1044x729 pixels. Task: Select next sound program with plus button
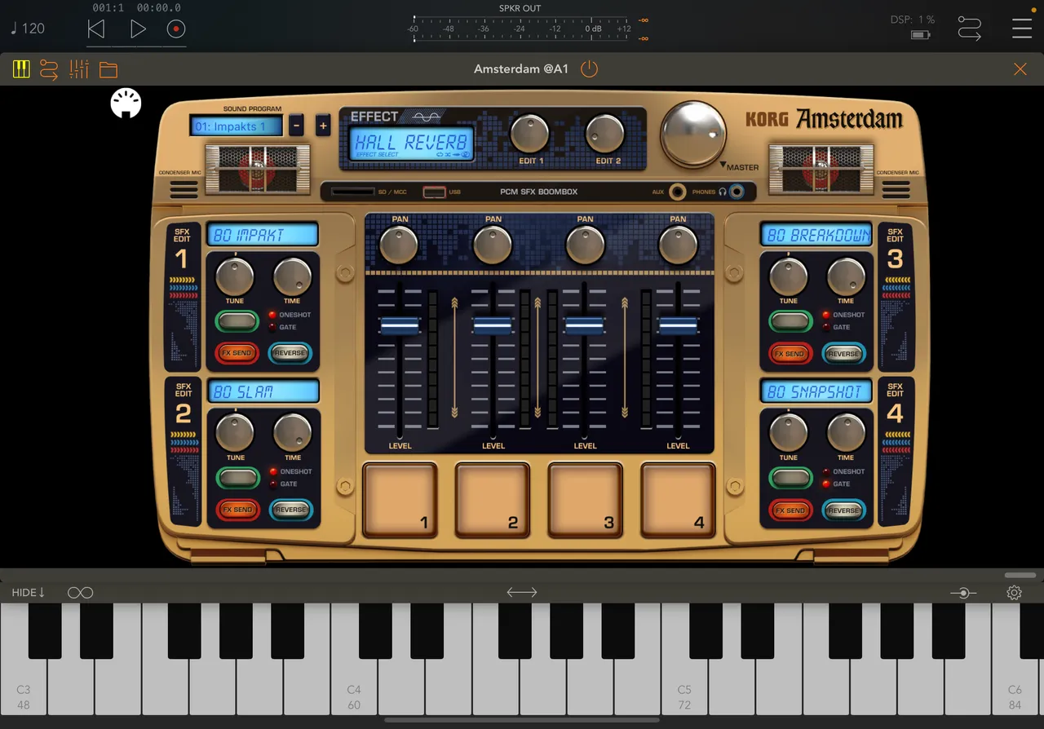point(323,126)
